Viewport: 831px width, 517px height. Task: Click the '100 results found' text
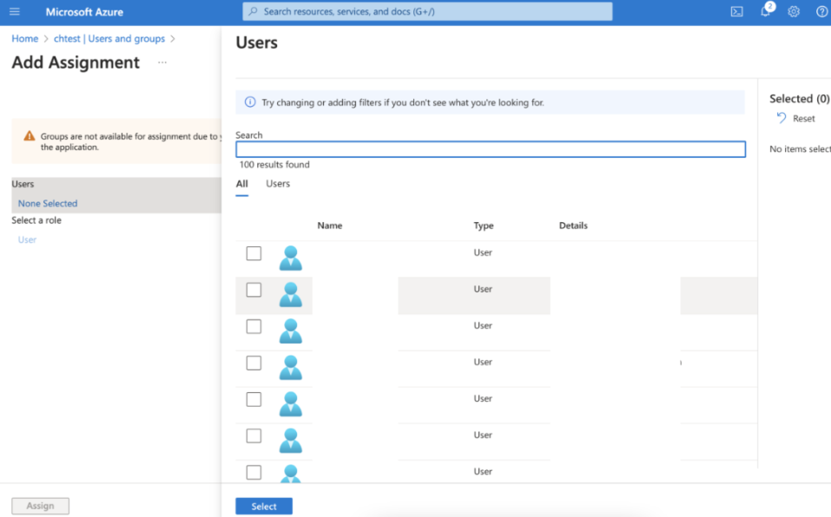click(274, 165)
